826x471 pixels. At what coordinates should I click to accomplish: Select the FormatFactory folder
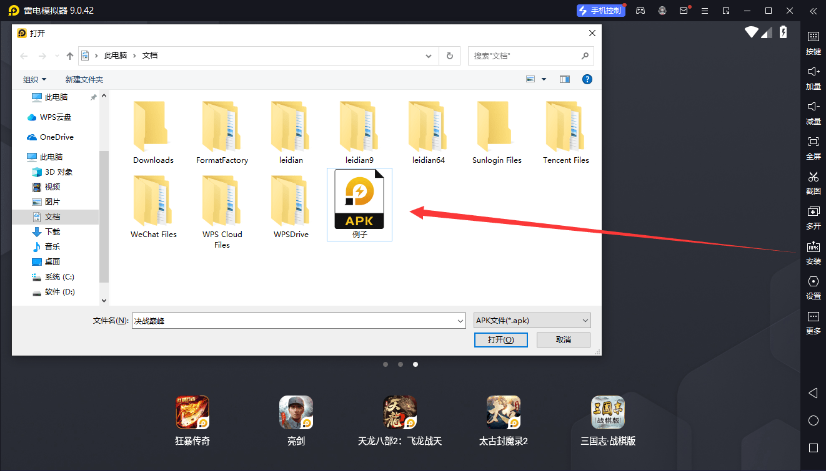click(x=222, y=132)
